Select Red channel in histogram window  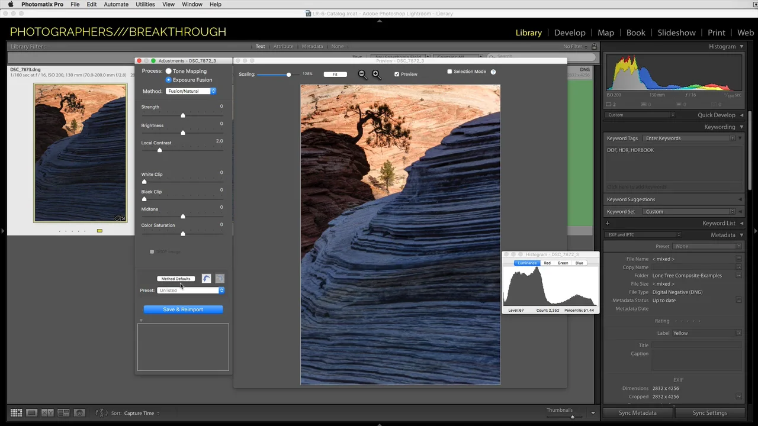coord(547,263)
